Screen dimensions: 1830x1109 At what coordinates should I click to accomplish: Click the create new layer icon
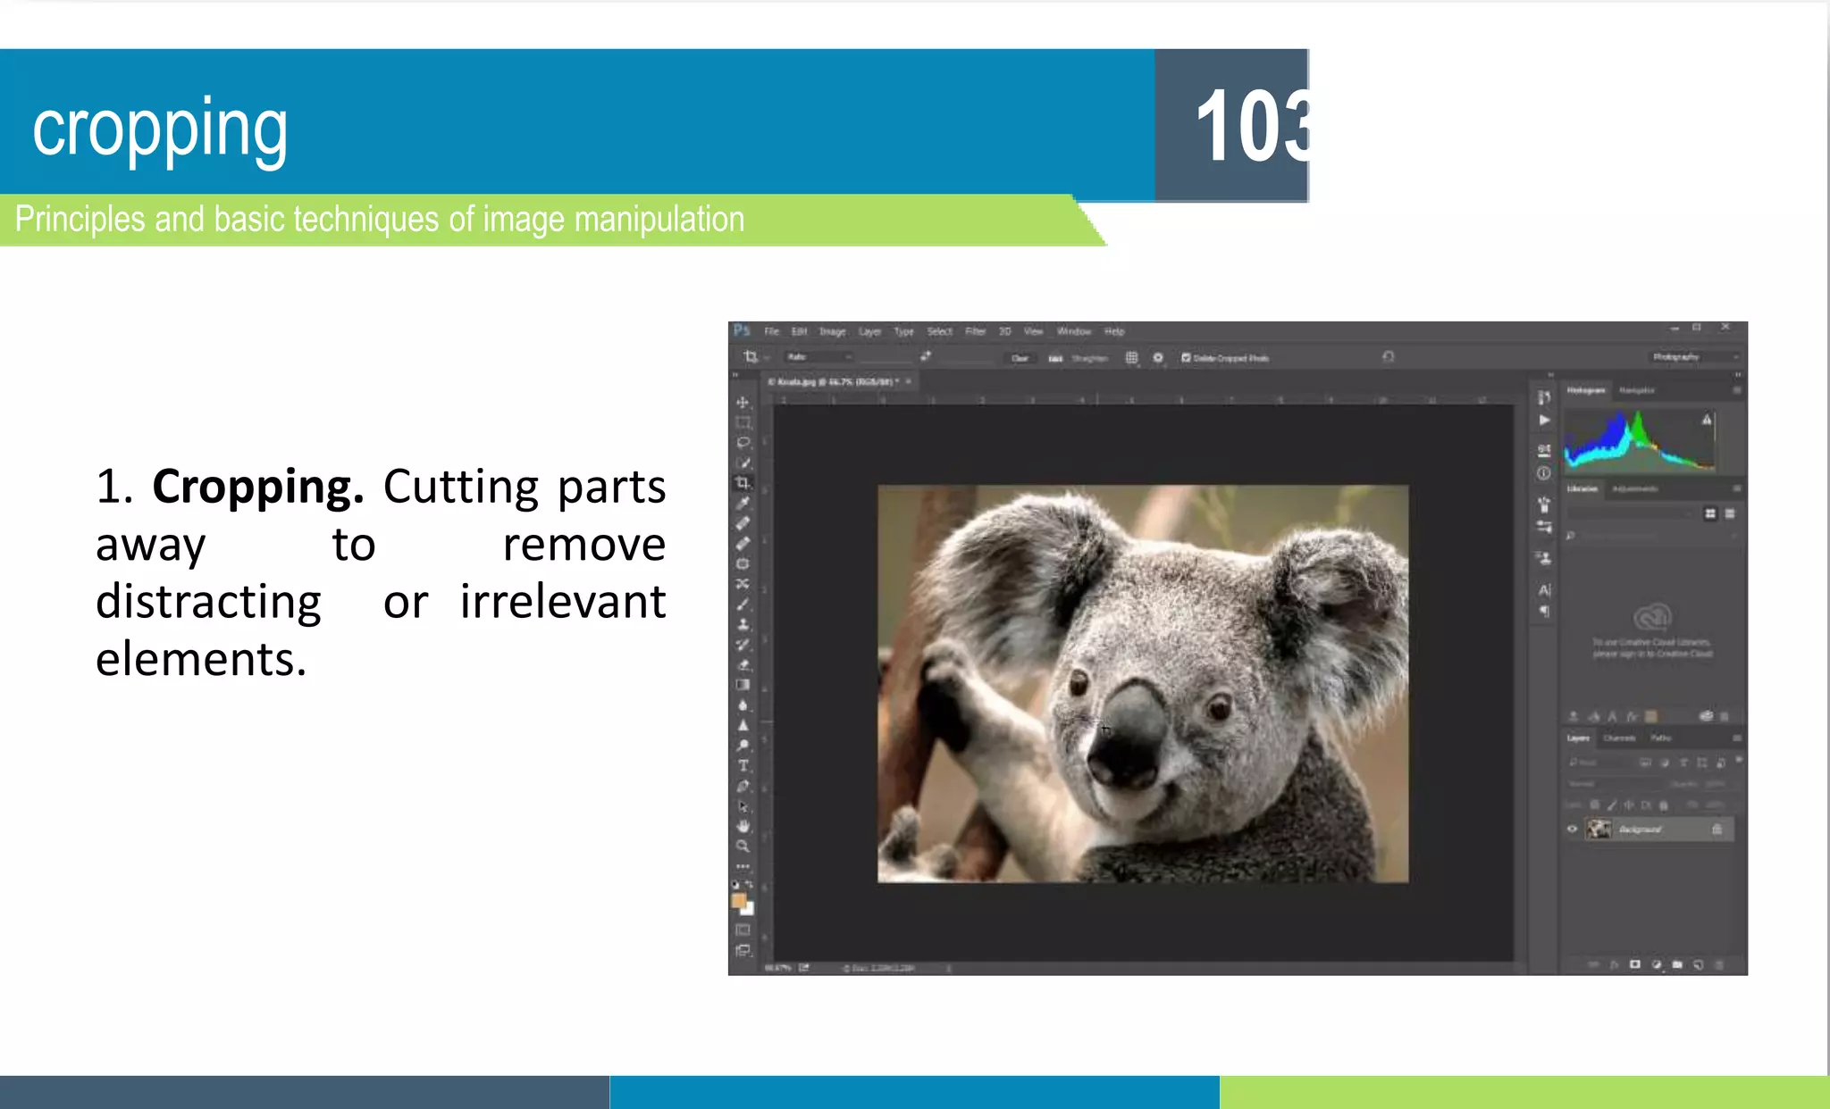(1699, 964)
